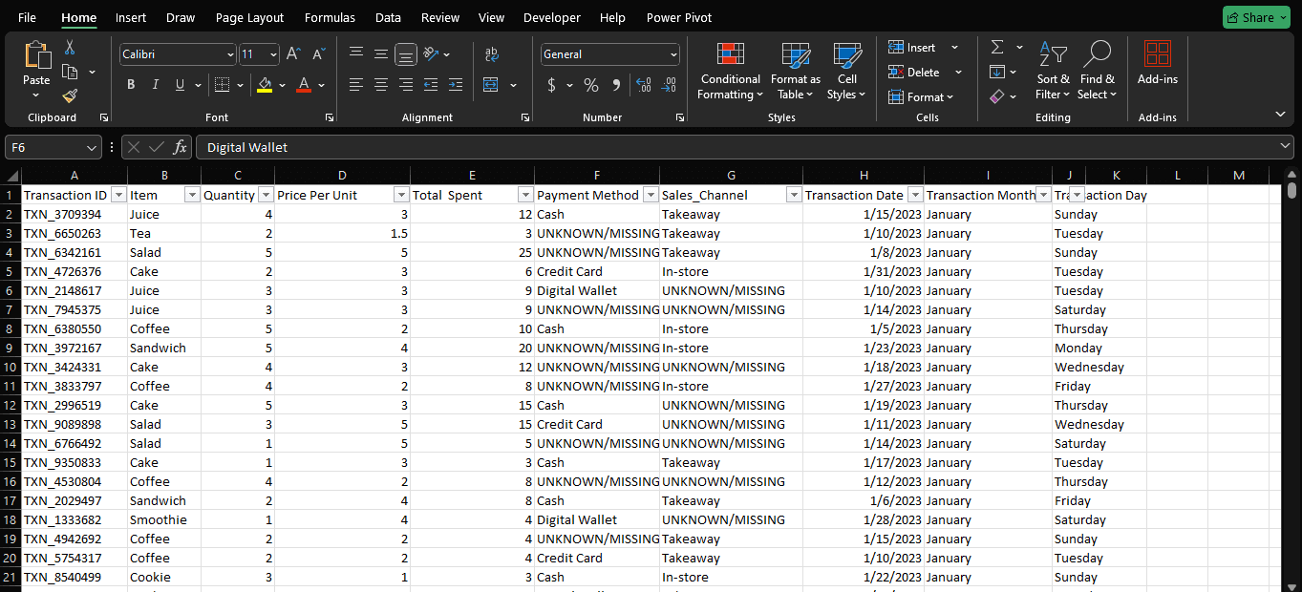
Task: Click Increase Decimal icon
Action: coord(644,85)
